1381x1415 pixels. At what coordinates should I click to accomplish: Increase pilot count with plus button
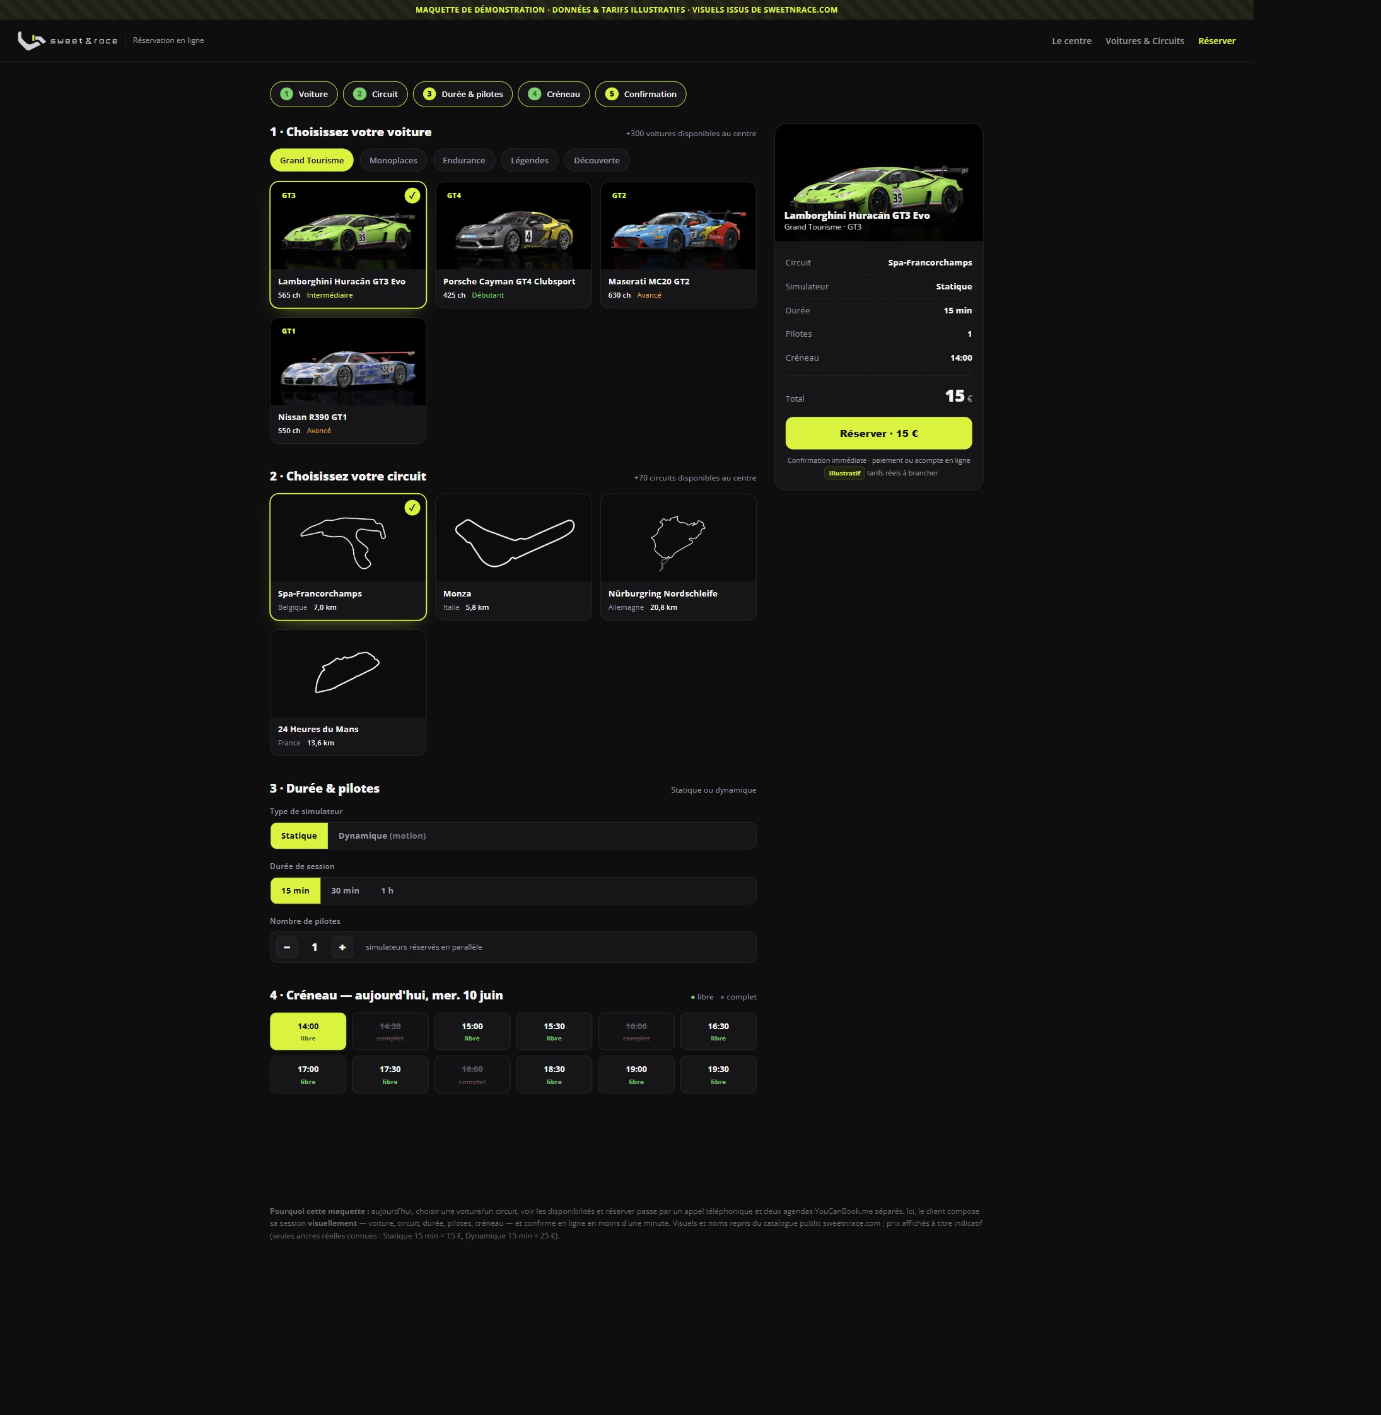pyautogui.click(x=342, y=947)
